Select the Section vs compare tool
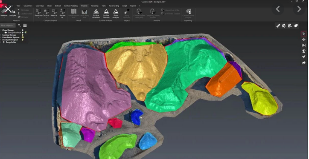The width and height of the screenshot is (309, 159). pos(62,13)
